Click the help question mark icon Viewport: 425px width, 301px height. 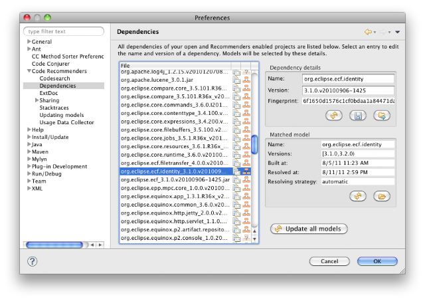pos(33,261)
